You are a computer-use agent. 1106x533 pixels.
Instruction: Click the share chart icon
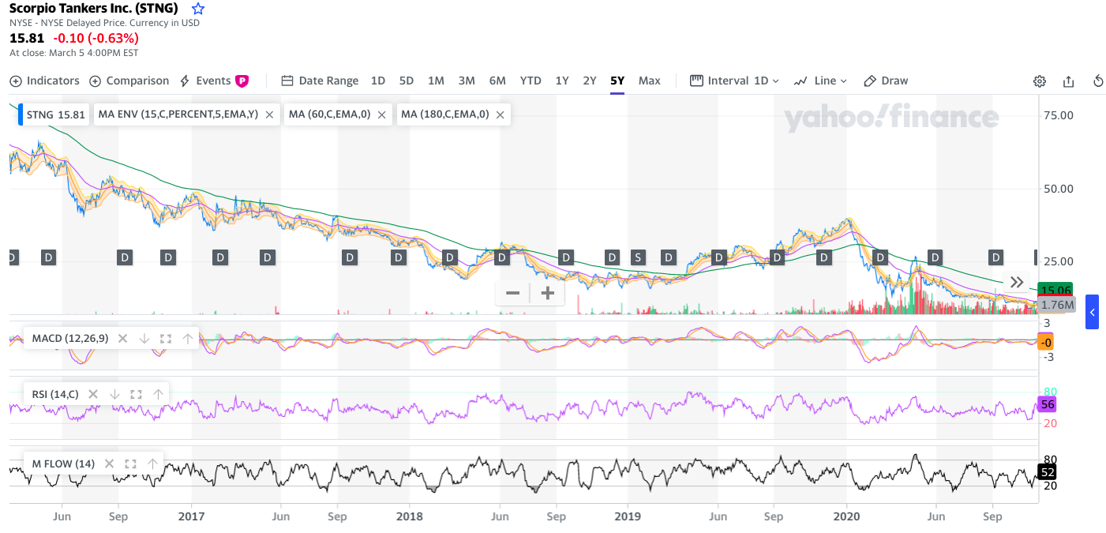[x=1069, y=81]
